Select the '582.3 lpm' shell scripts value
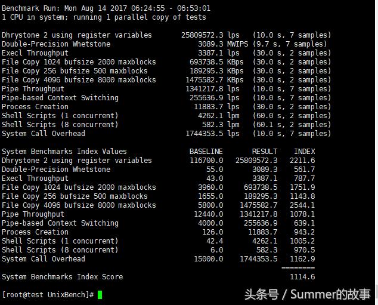 (x=221, y=125)
